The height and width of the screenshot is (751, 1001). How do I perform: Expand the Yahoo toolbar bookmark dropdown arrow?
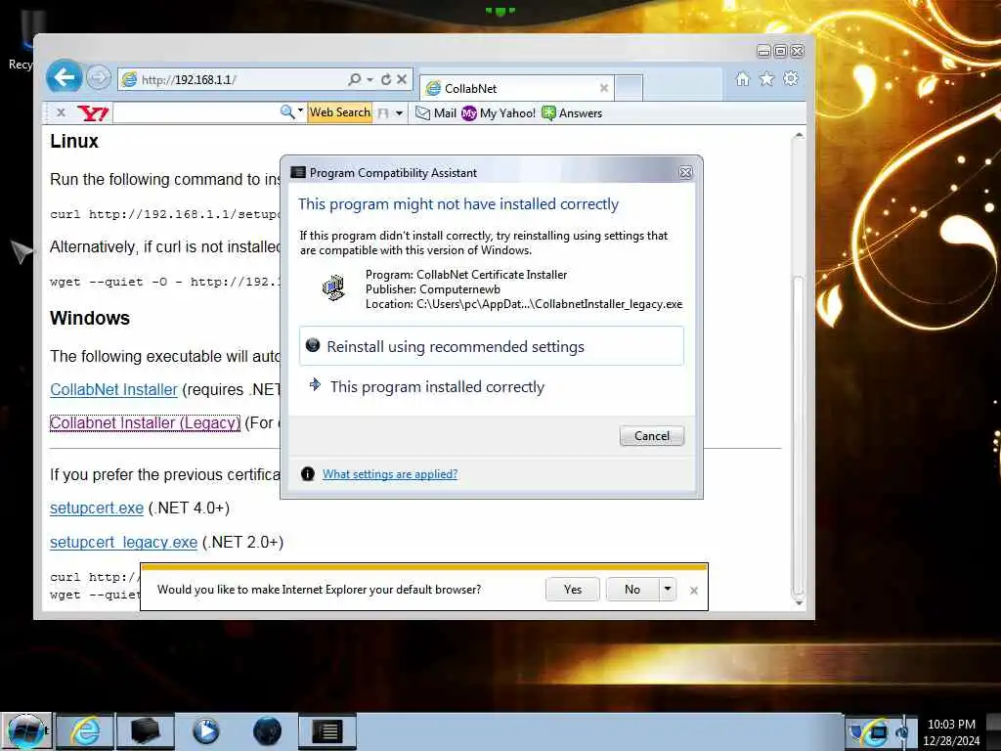click(399, 113)
